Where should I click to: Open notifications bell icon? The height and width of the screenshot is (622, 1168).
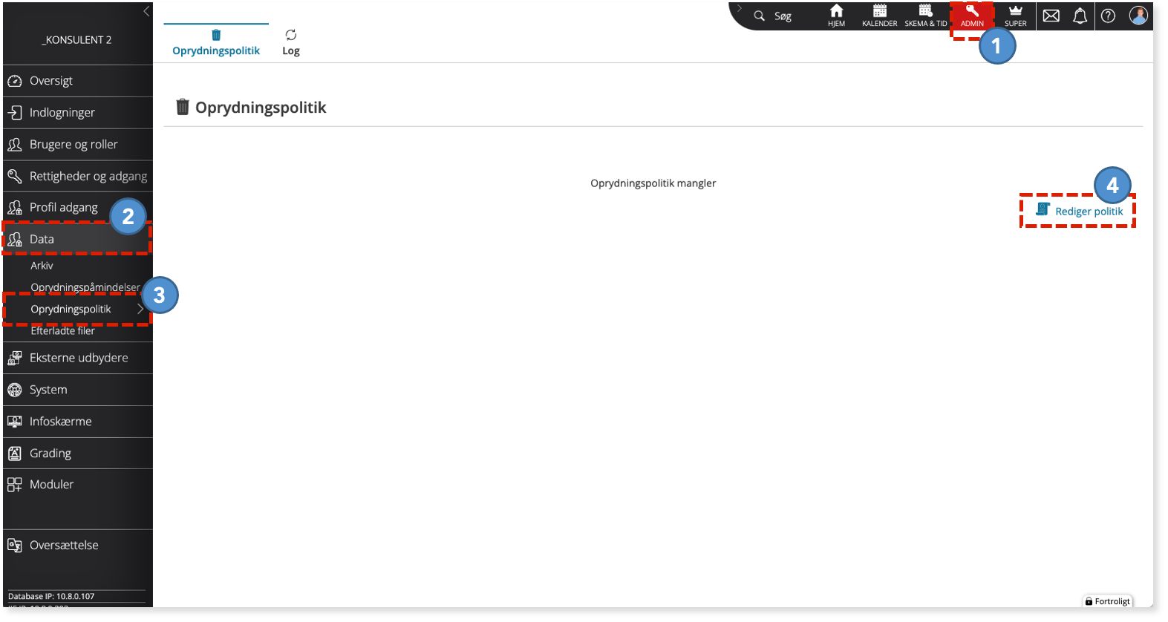click(x=1080, y=16)
